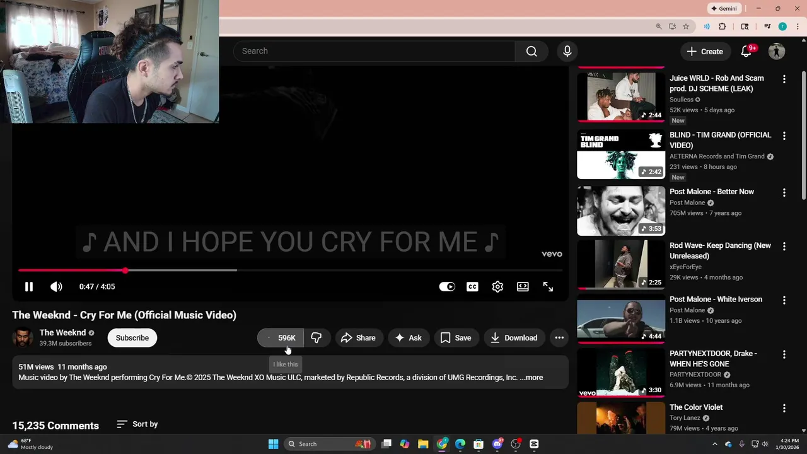Open Microsoft Store from taskbar
Screen dimensions: 807x454
tap(479, 444)
